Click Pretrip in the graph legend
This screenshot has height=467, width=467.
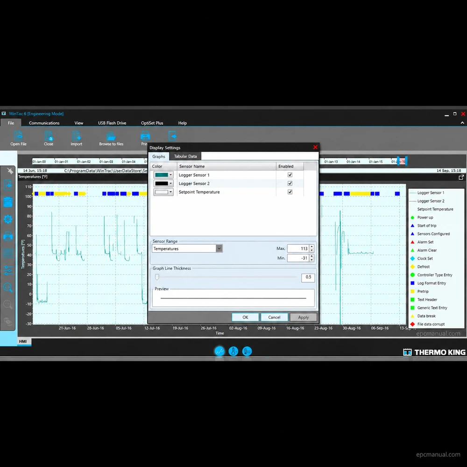tap(423, 291)
